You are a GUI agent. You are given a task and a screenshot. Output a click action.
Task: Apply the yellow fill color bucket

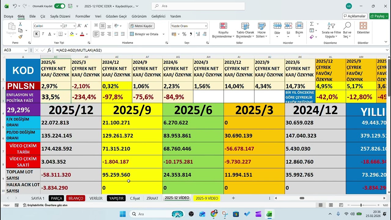pyautogui.click(x=72, y=34)
